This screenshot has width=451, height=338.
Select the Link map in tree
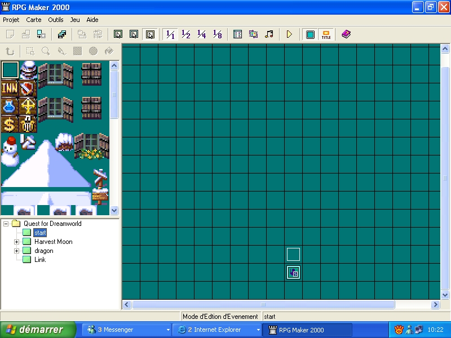coord(40,260)
